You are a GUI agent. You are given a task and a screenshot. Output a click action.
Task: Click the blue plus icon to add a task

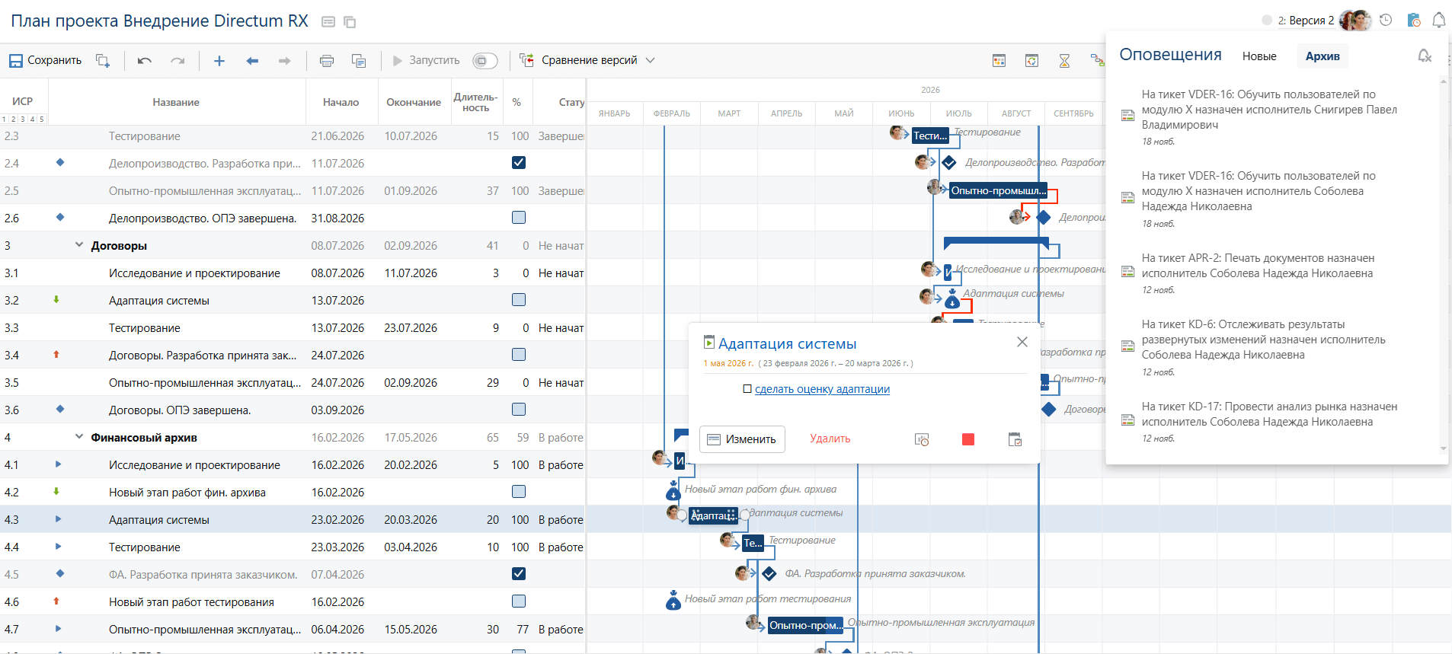pos(219,61)
